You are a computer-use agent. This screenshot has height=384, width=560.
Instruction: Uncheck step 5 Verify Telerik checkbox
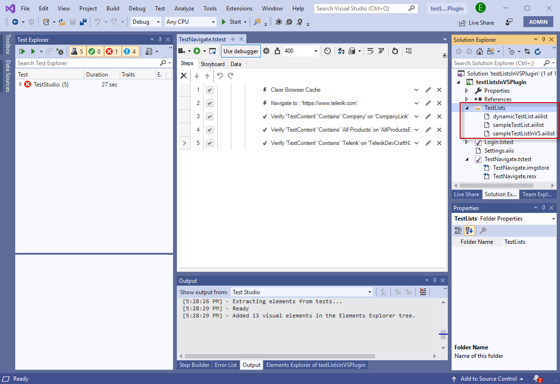[210, 143]
